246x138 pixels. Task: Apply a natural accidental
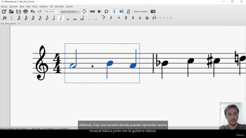coord(133,18)
